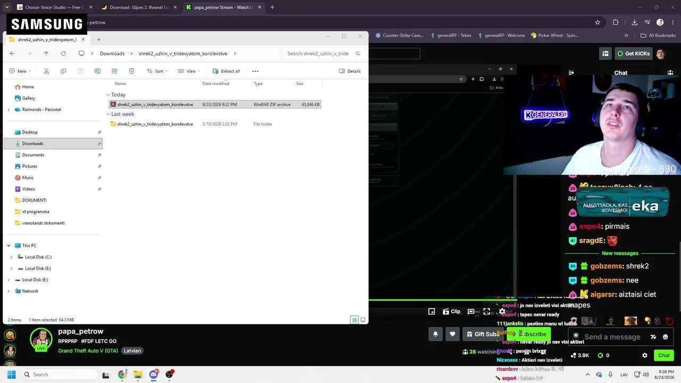This screenshot has height=383, width=681.
Task: Expand Raimonds - Personal in navigation pane
Action: [x=9, y=110]
